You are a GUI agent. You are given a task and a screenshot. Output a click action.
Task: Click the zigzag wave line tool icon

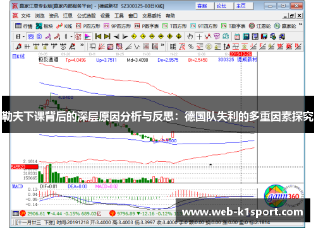(137, 47)
